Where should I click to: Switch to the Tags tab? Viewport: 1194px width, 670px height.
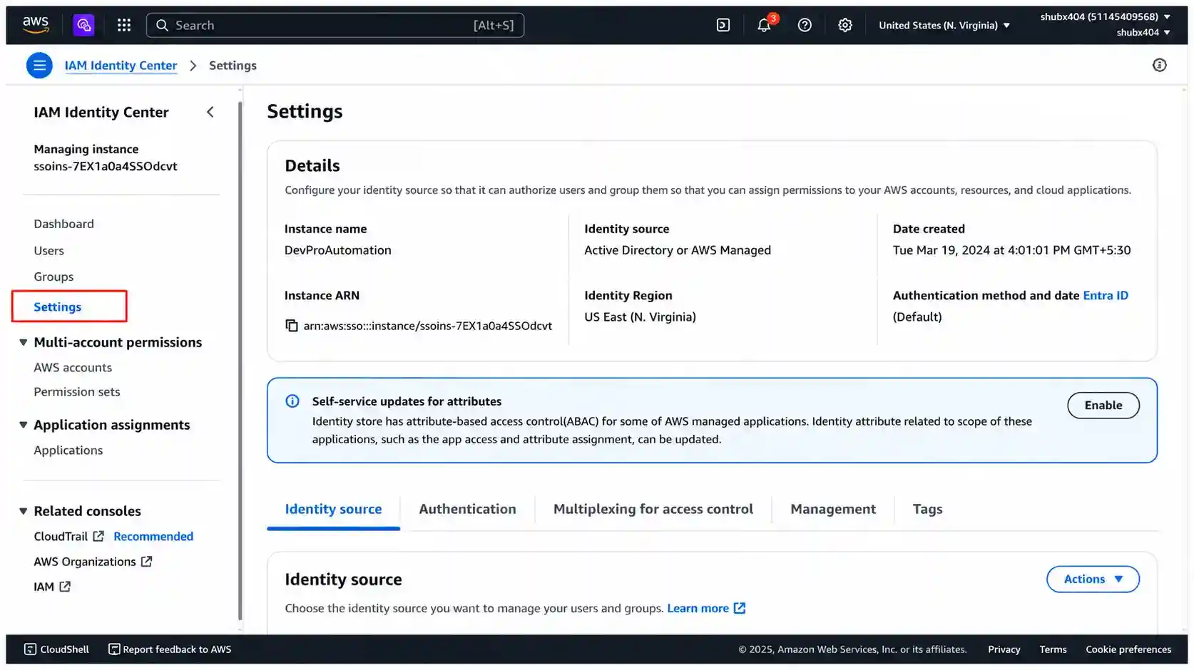pos(927,510)
